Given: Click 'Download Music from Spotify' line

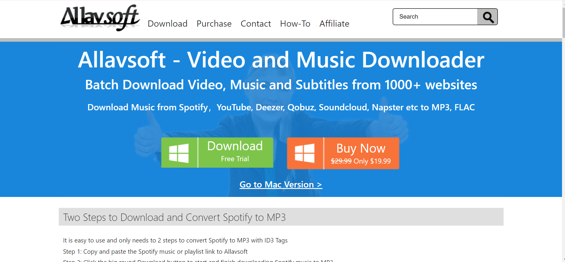Looking at the screenshot, I should pos(281,107).
